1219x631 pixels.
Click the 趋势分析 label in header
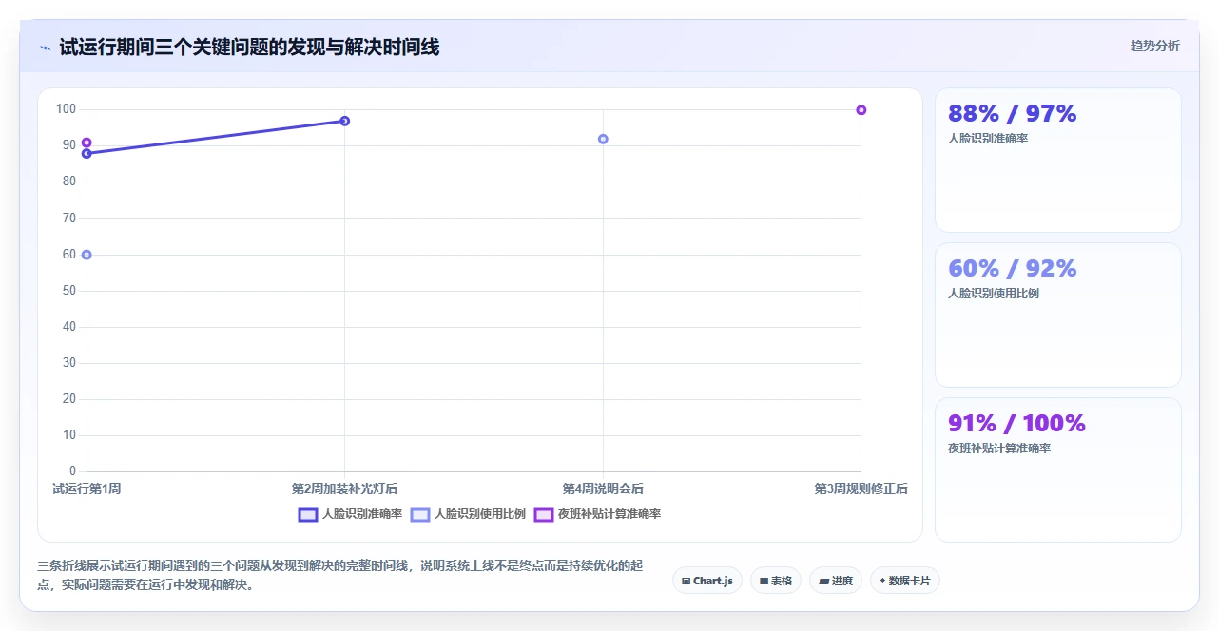tap(1154, 46)
